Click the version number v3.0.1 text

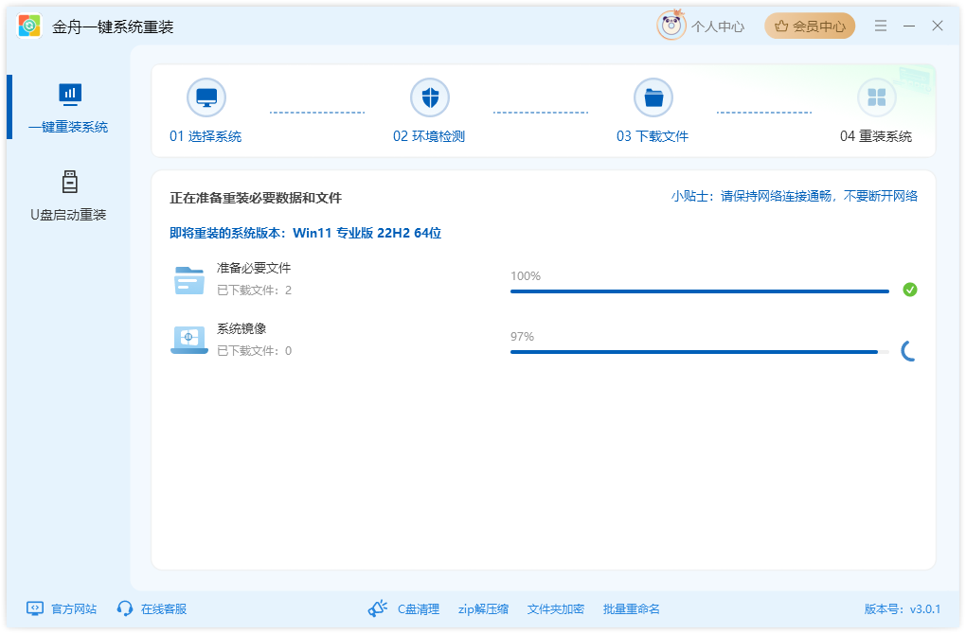coord(925,609)
